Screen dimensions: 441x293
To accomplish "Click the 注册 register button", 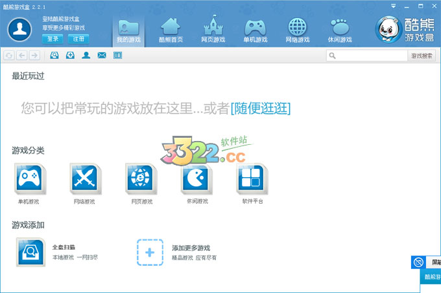I will click(x=78, y=39).
